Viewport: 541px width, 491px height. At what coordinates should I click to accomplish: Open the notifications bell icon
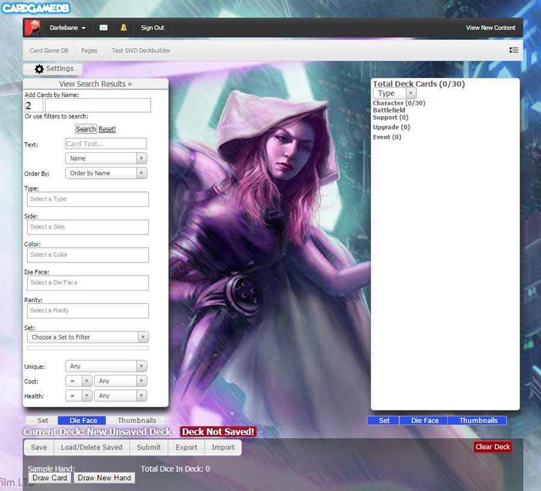click(x=123, y=28)
